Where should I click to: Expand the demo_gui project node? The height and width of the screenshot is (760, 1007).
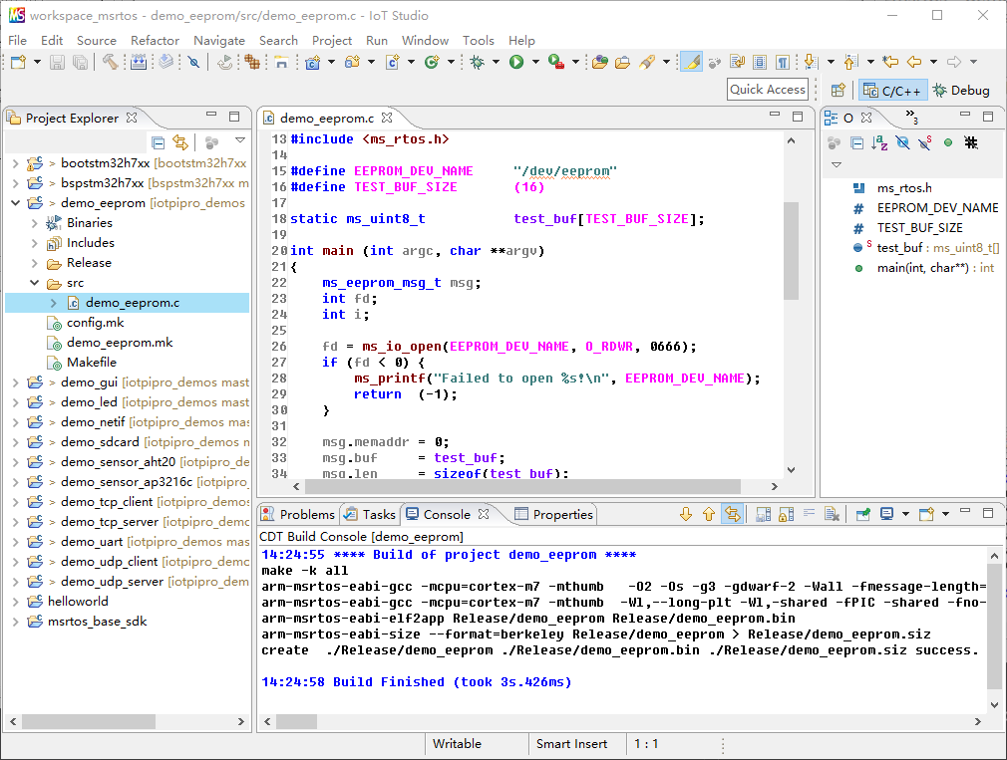[x=16, y=382]
